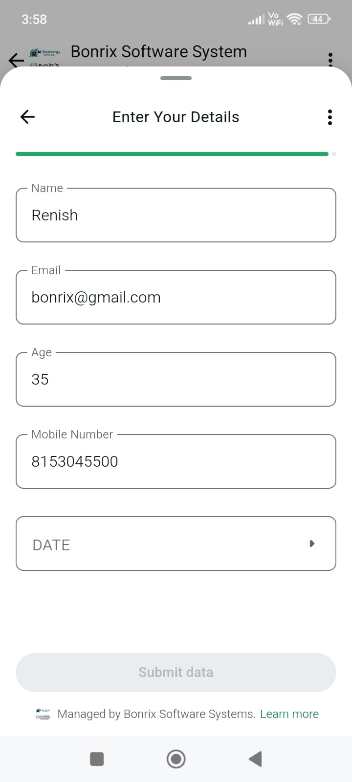Open the chat header three-dot menu
This screenshot has height=782, width=352.
[x=330, y=59]
